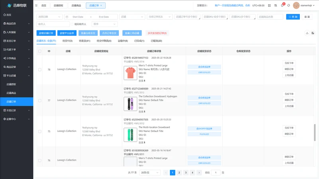319x179 pixels.
Task: Click the 迅蜂物联 logo icon
Action: point(9,6)
